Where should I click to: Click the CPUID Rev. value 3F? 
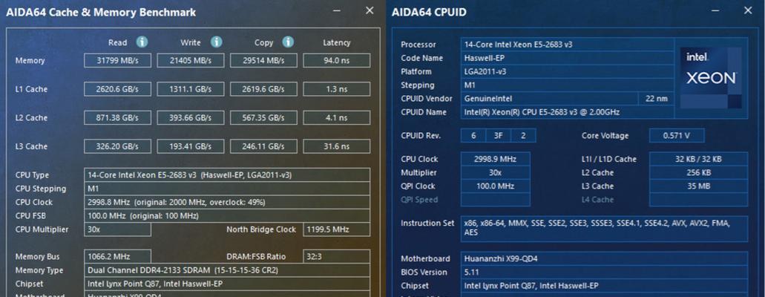[x=498, y=136]
